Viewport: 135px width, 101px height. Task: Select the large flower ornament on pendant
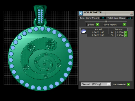tap(50, 44)
